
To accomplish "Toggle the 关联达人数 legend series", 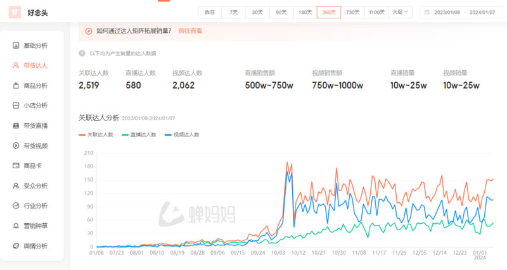I will tap(95, 135).
